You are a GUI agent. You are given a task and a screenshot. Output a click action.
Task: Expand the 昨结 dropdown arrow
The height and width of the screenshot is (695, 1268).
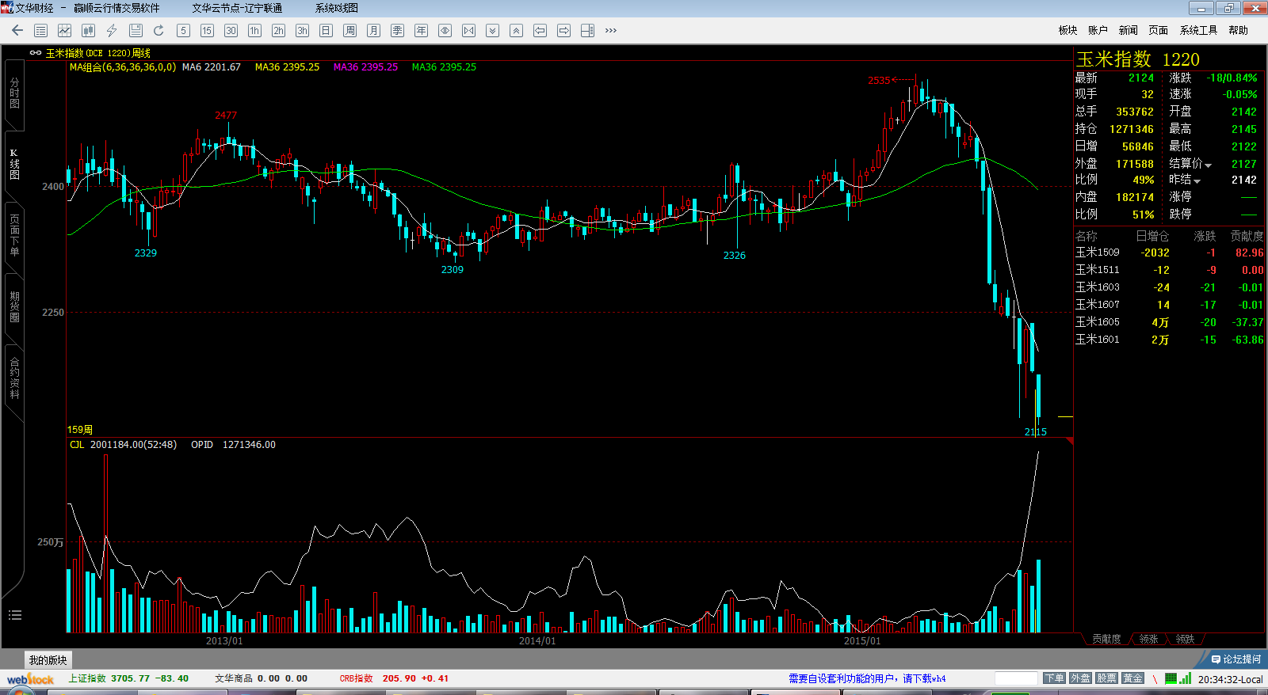tap(1197, 181)
